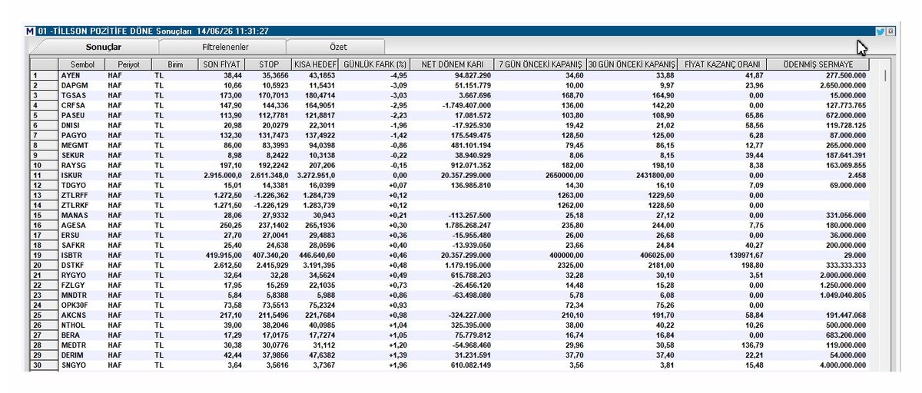Sort by 30 GÜN ÖNCEKİ KAPANIŞ header

[x=632, y=65]
